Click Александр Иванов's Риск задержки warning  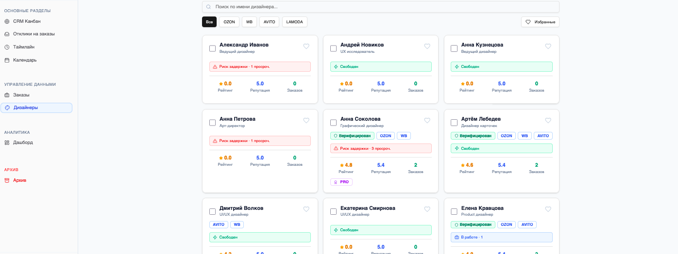260,66
